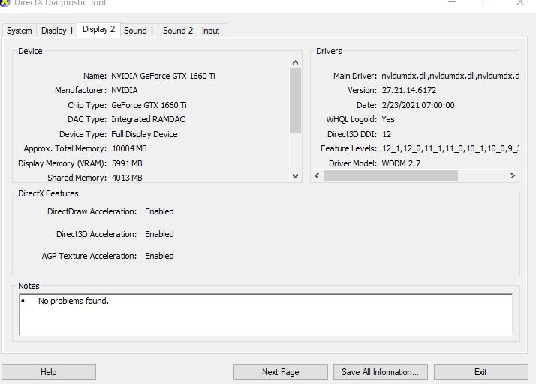Click Drivers panel scroll left arrow

click(317, 175)
